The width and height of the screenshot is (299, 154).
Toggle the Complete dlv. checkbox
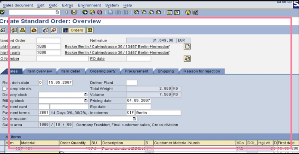4,89
